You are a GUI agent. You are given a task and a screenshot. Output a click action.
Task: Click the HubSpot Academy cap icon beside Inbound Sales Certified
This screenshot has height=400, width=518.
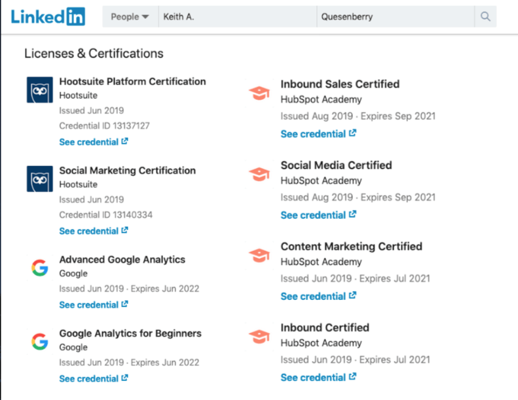259,93
